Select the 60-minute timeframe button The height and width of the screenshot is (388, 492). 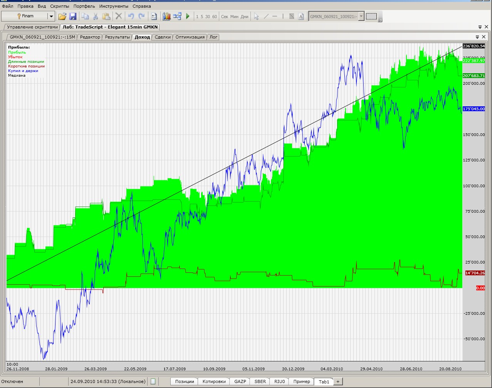click(x=215, y=17)
